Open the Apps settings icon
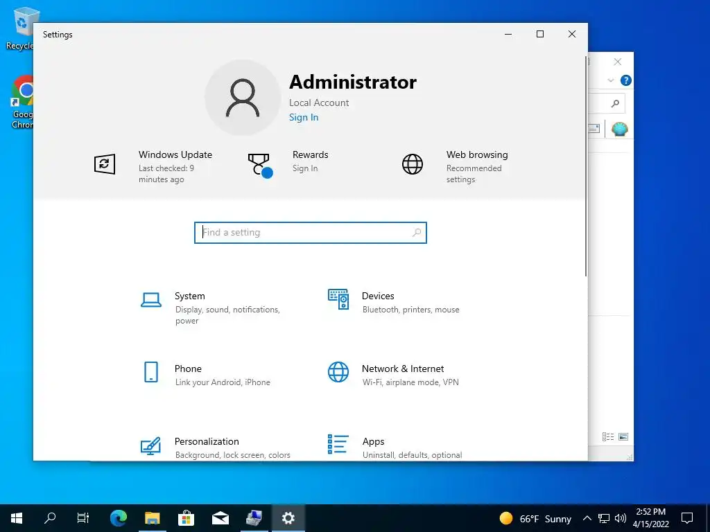 [x=338, y=444]
